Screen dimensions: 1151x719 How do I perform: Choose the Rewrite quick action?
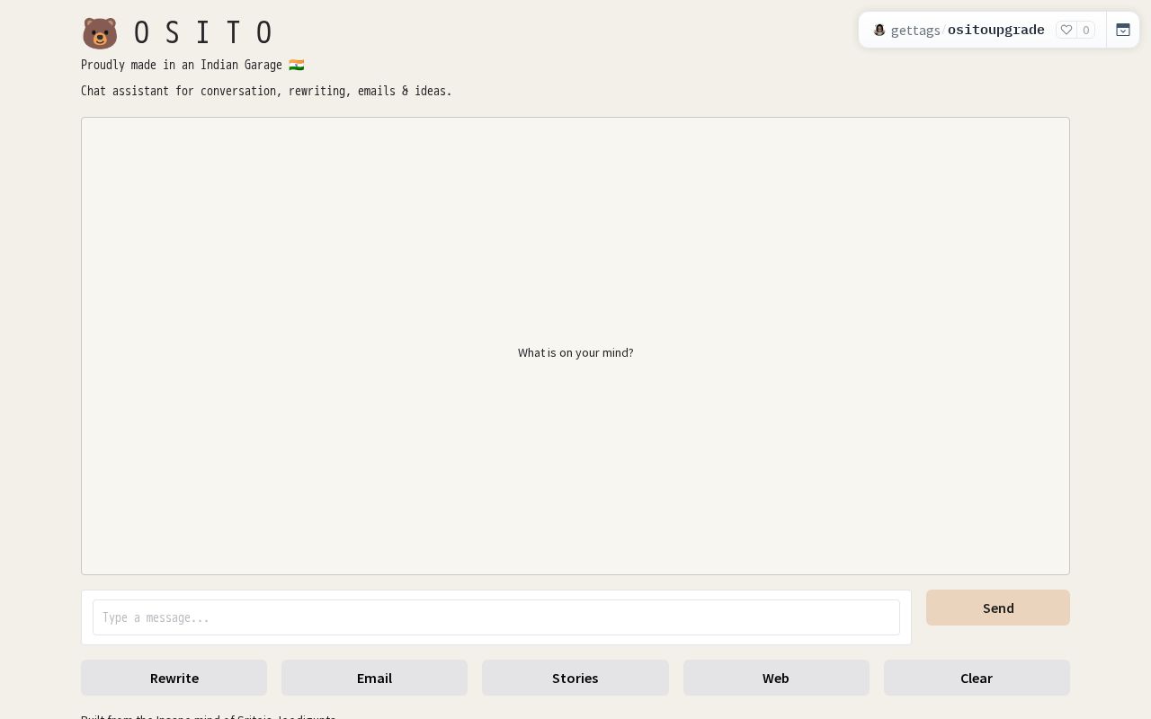point(174,678)
